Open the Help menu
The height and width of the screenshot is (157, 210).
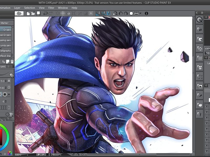click(x=74, y=8)
